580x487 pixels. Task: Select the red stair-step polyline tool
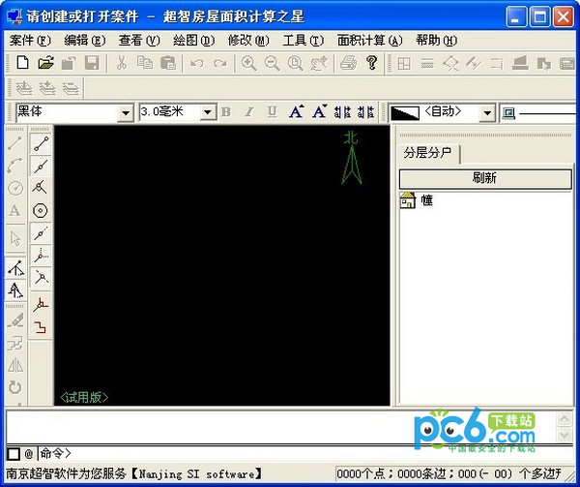tap(41, 327)
